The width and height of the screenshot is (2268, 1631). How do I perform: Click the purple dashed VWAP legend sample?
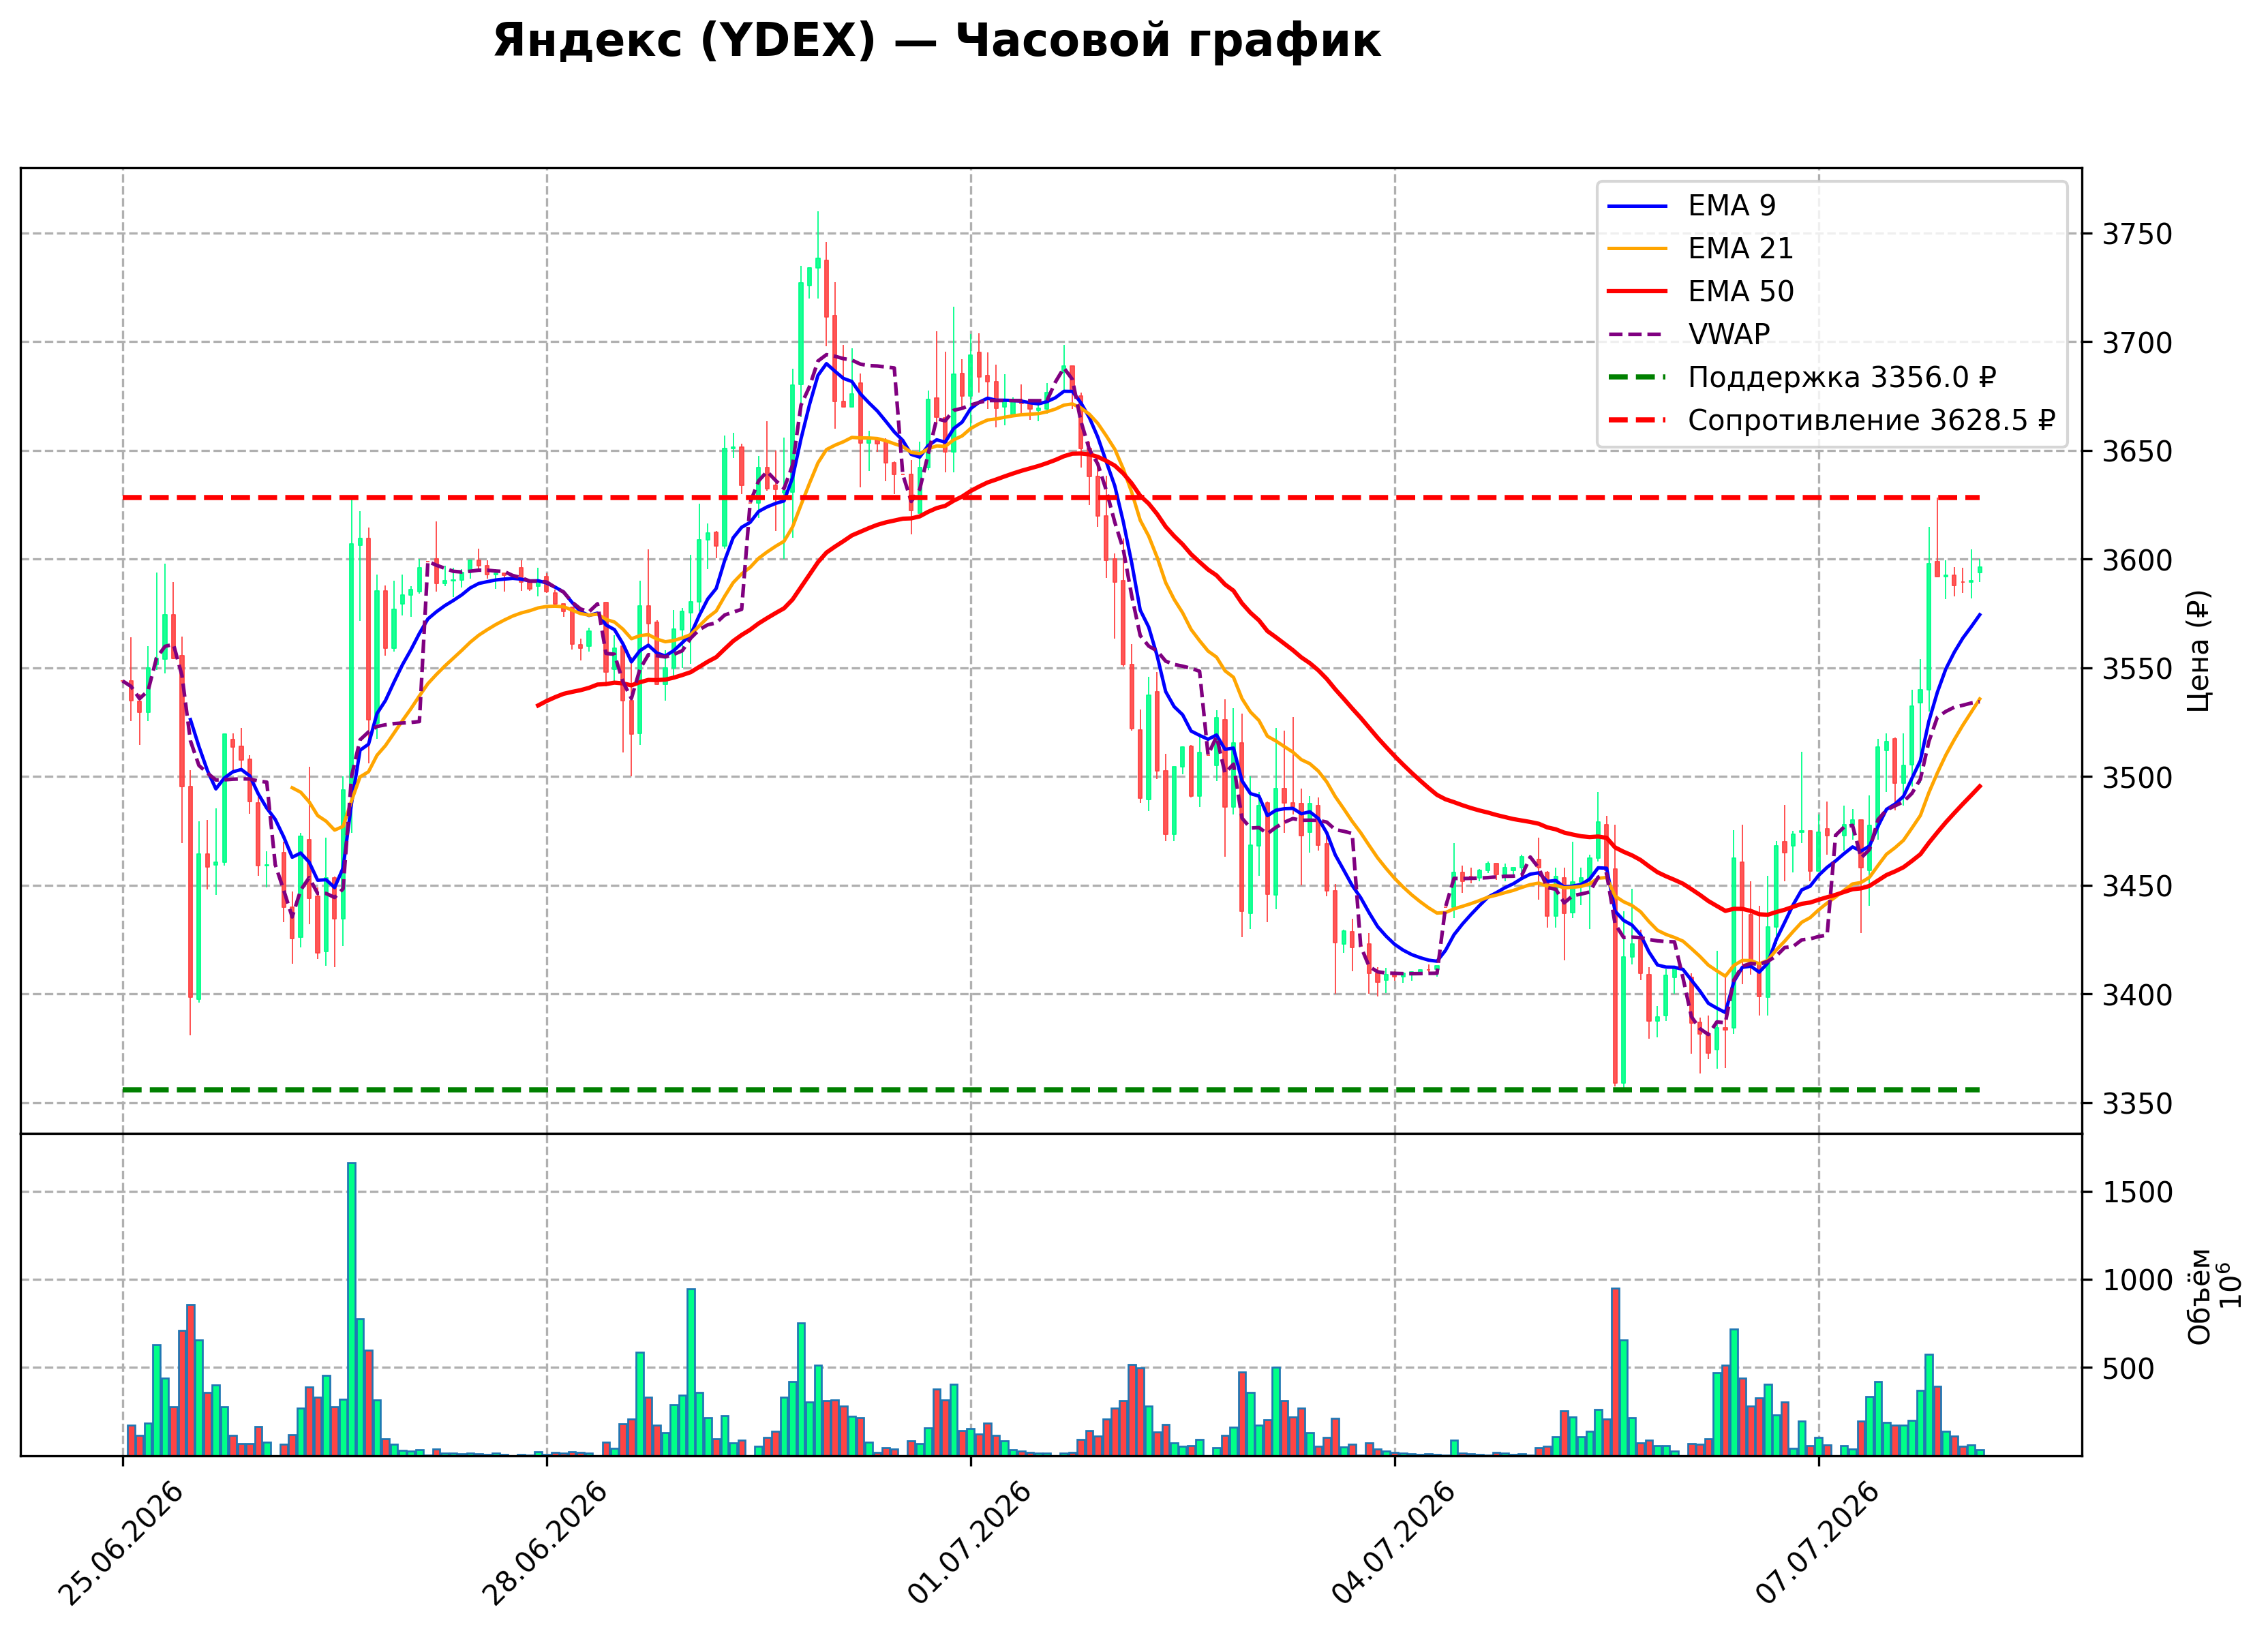pos(1637,334)
